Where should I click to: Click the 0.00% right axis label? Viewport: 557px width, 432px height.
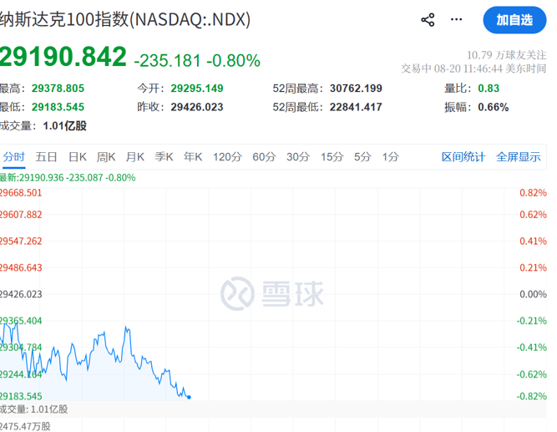[533, 294]
